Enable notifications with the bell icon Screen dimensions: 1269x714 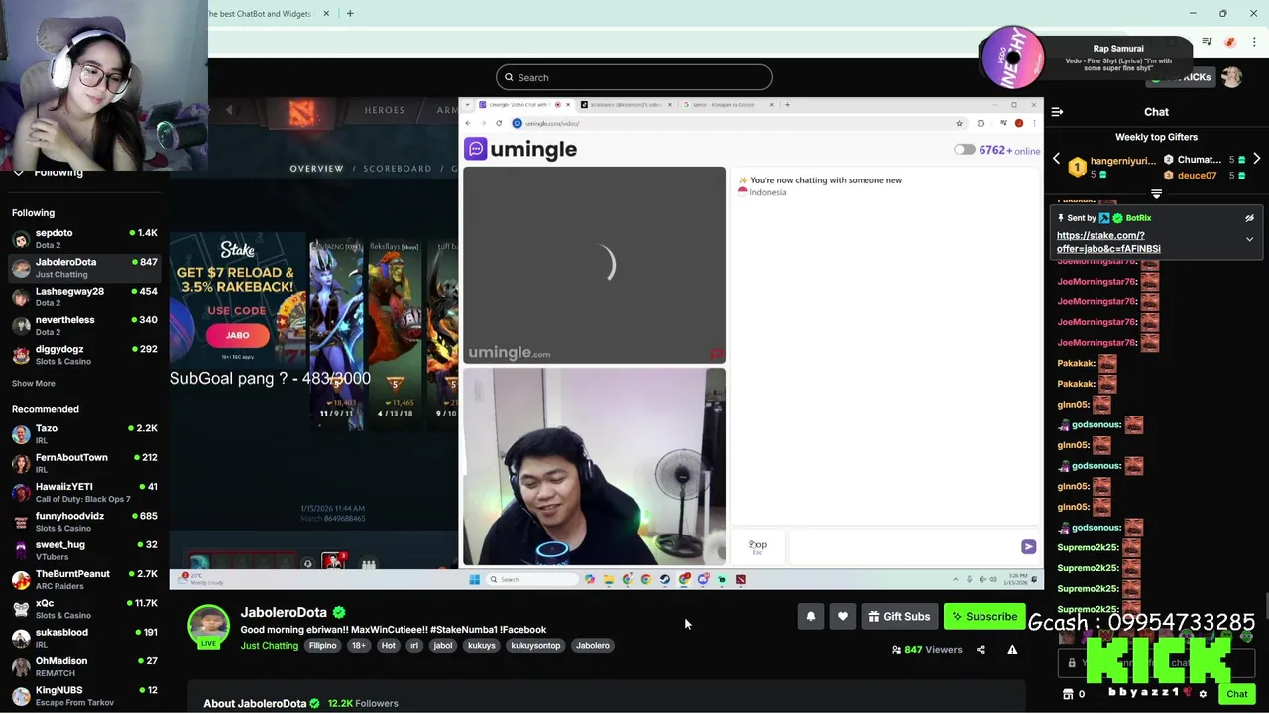810,617
